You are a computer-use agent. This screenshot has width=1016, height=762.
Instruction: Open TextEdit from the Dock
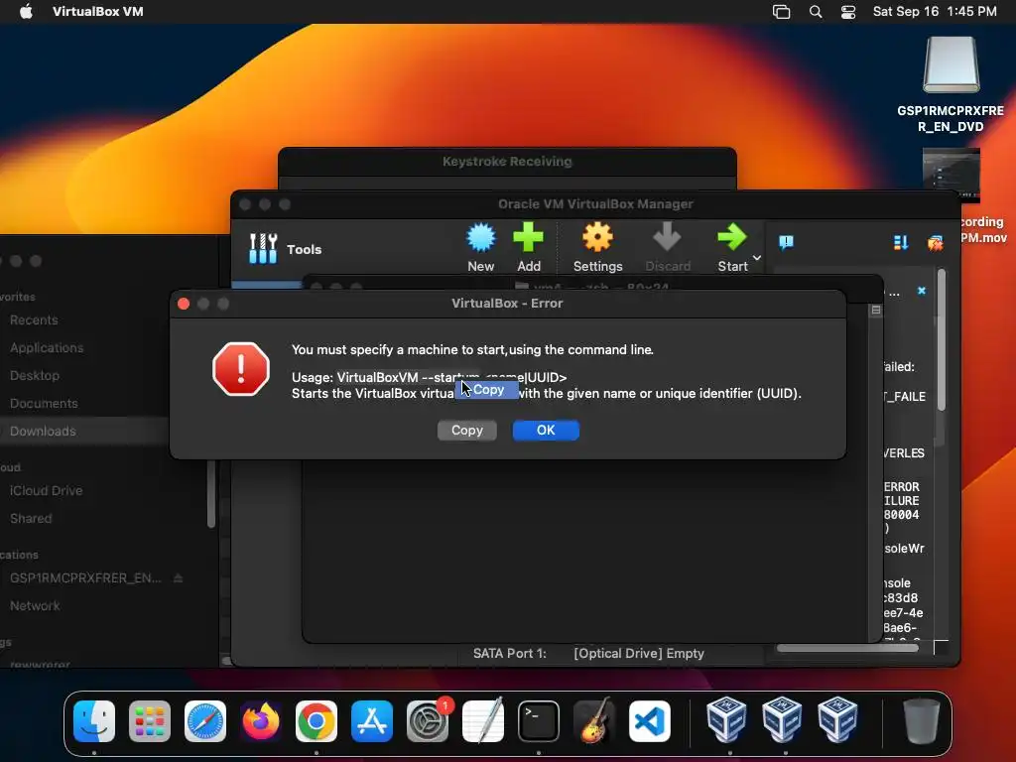tap(483, 720)
